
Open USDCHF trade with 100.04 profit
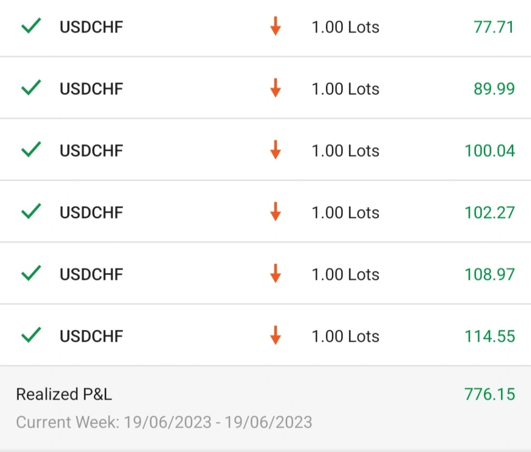tap(265, 150)
